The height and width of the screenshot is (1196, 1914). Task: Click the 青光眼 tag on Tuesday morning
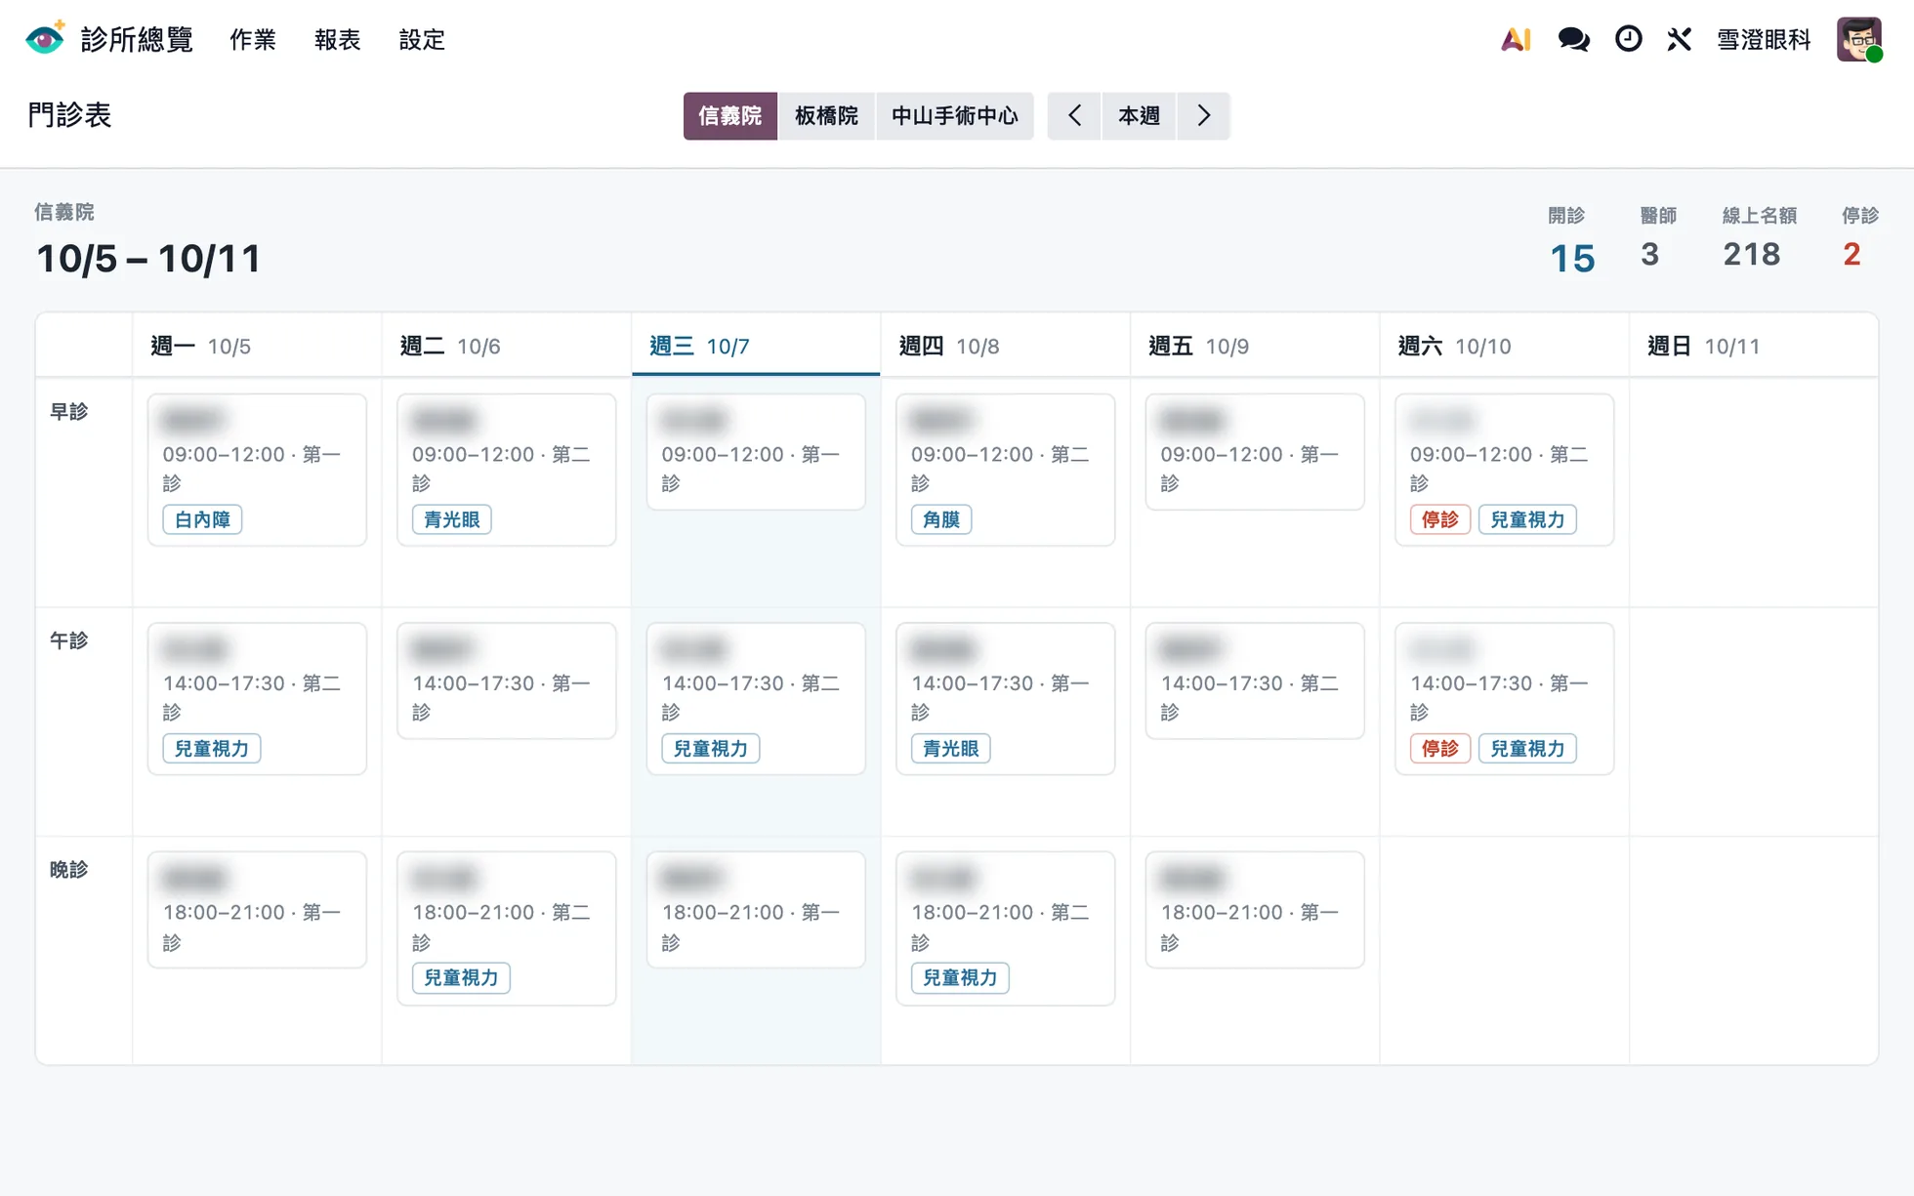pyautogui.click(x=451, y=519)
